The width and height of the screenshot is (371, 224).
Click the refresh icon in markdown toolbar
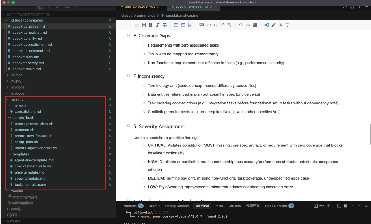[x=287, y=25]
